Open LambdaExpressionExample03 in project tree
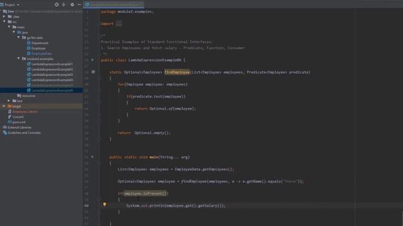403x226 pixels. pos(52,75)
